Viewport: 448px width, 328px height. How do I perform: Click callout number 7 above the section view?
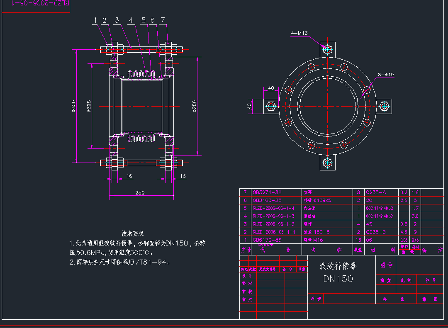163,20
